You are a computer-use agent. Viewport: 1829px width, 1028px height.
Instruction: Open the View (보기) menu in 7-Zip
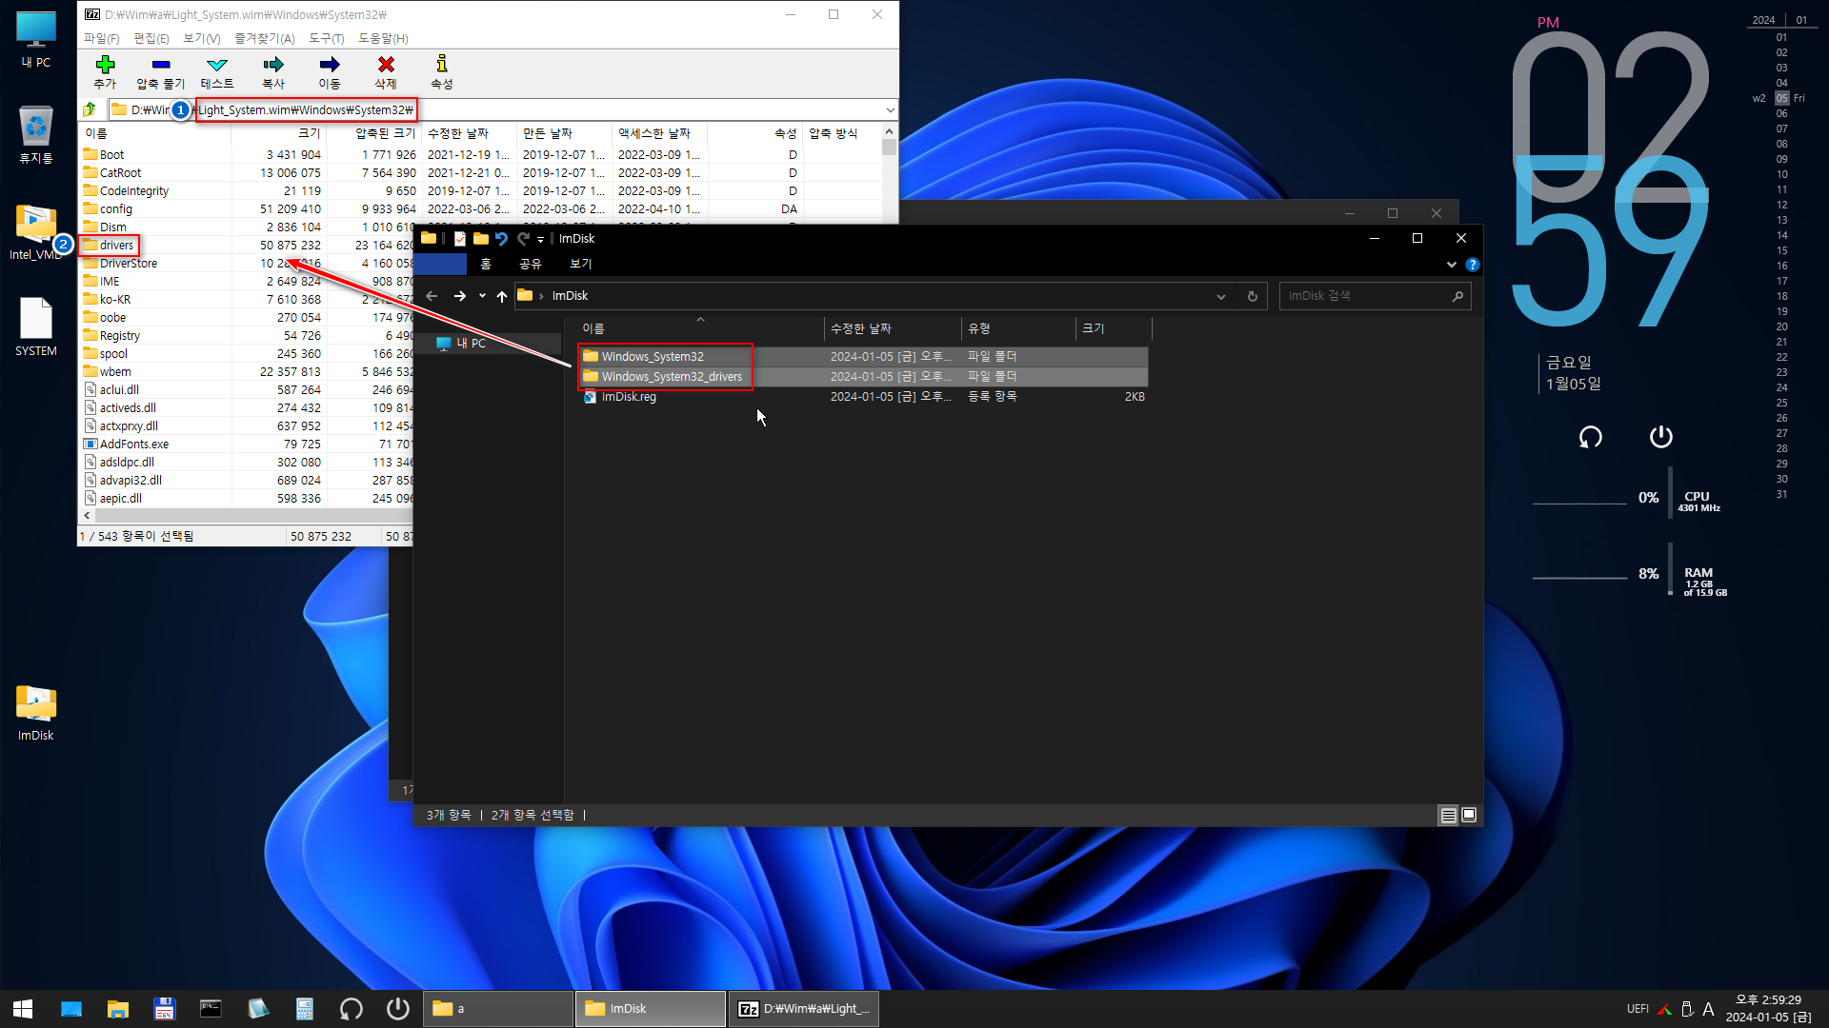click(x=202, y=38)
